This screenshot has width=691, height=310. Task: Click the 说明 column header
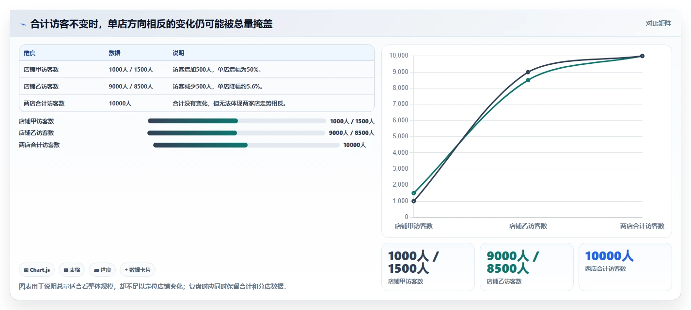[178, 53]
